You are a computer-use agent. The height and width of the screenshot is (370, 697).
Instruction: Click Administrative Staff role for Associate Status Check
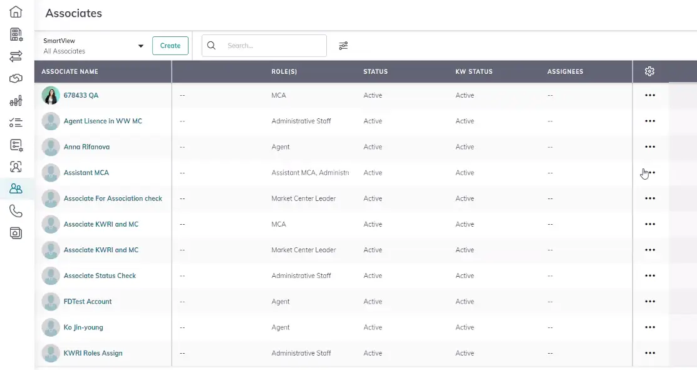301,275
